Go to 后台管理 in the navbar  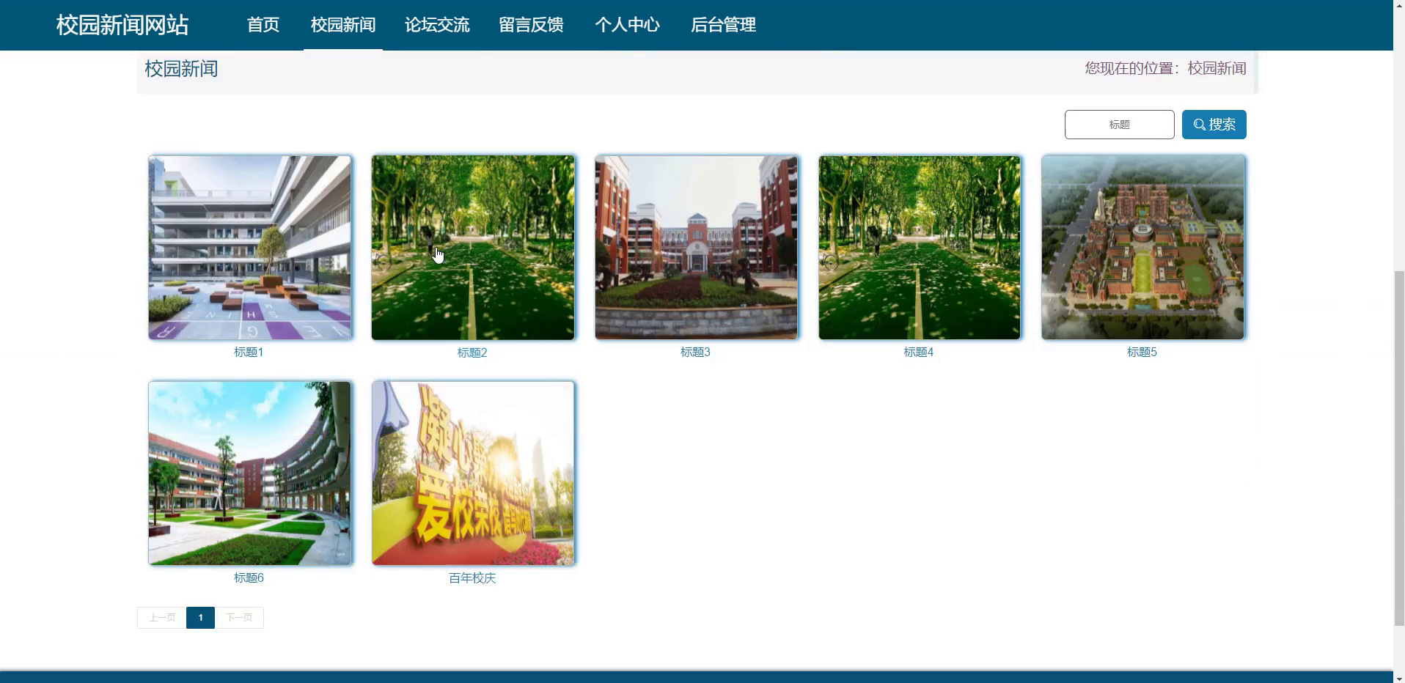(x=723, y=25)
